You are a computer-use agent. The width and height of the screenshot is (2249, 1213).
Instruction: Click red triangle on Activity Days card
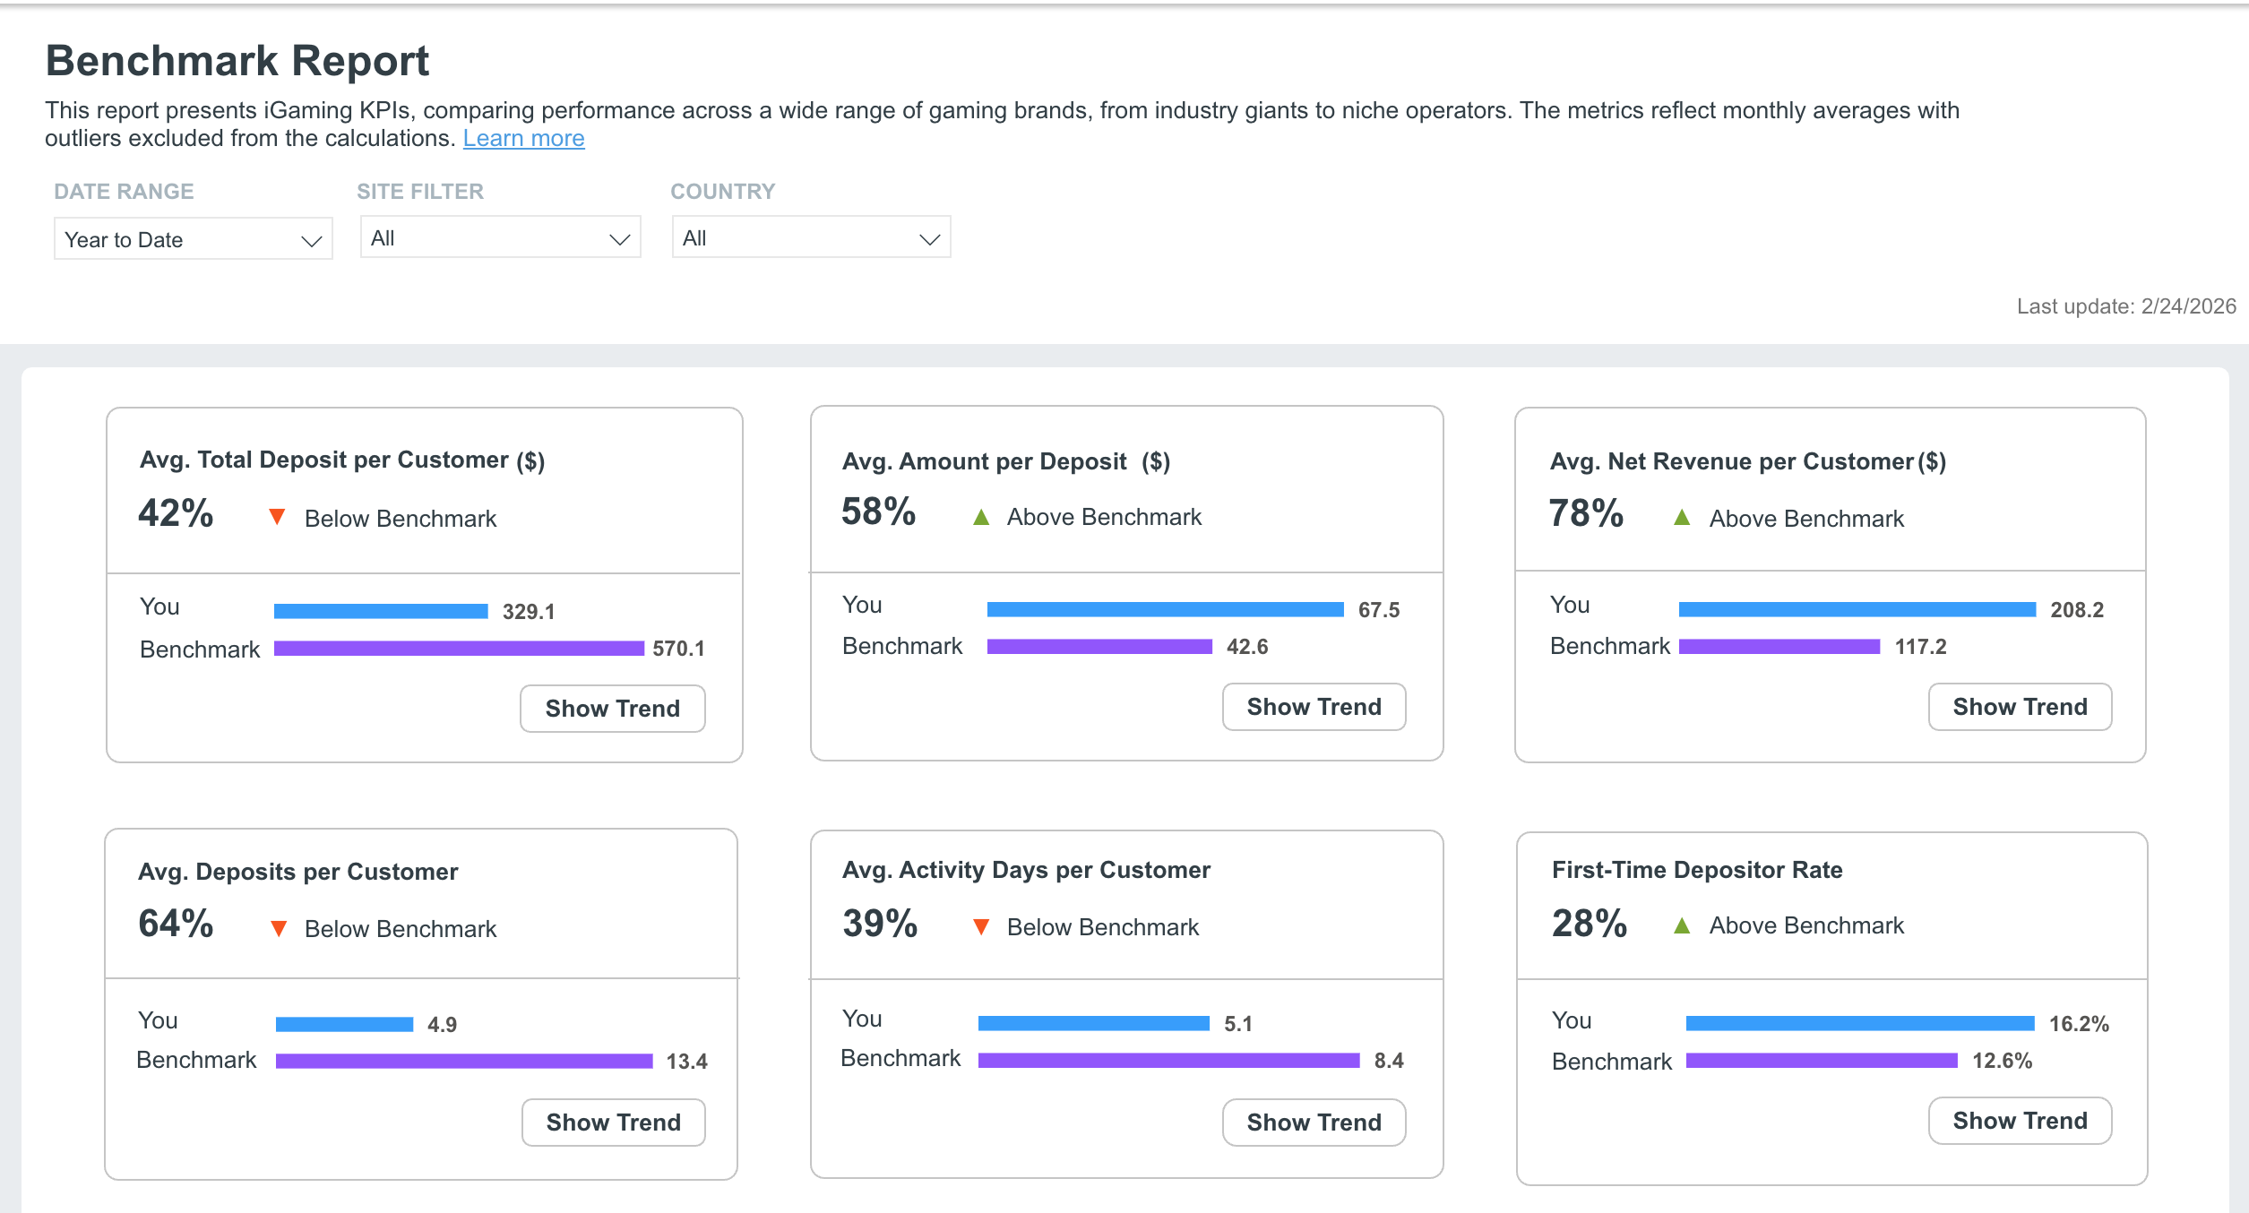(x=981, y=926)
